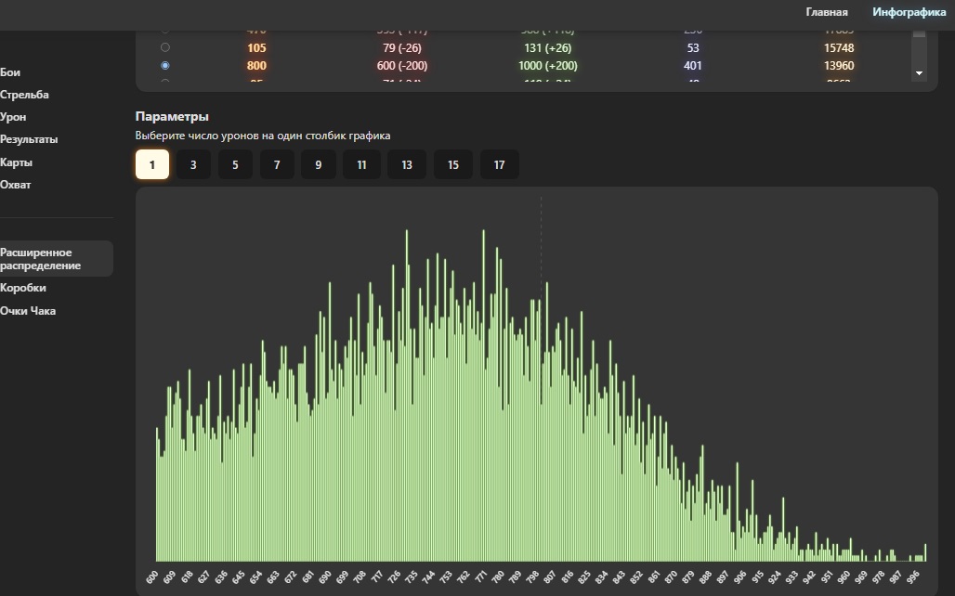This screenshot has width=955, height=596.
Task: Select the radio button for row 800
Action: pos(165,66)
